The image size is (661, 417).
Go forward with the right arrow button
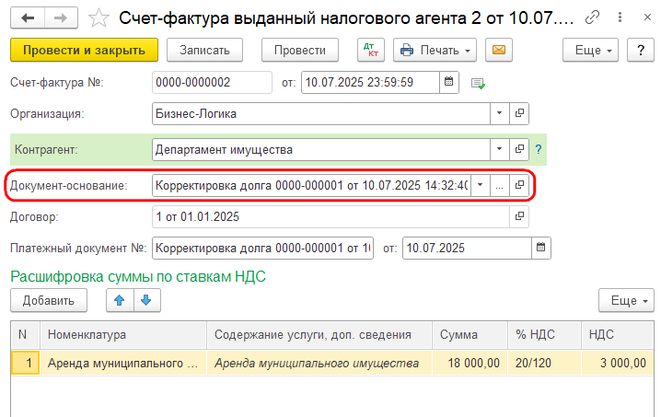61,18
